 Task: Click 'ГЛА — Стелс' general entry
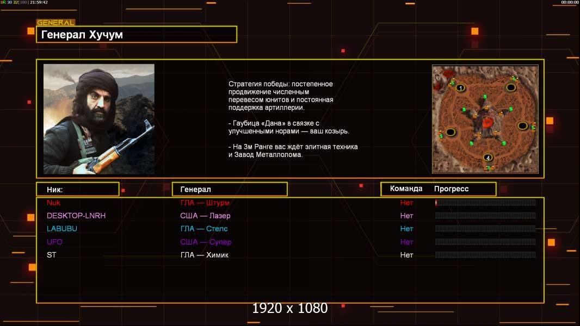point(204,229)
